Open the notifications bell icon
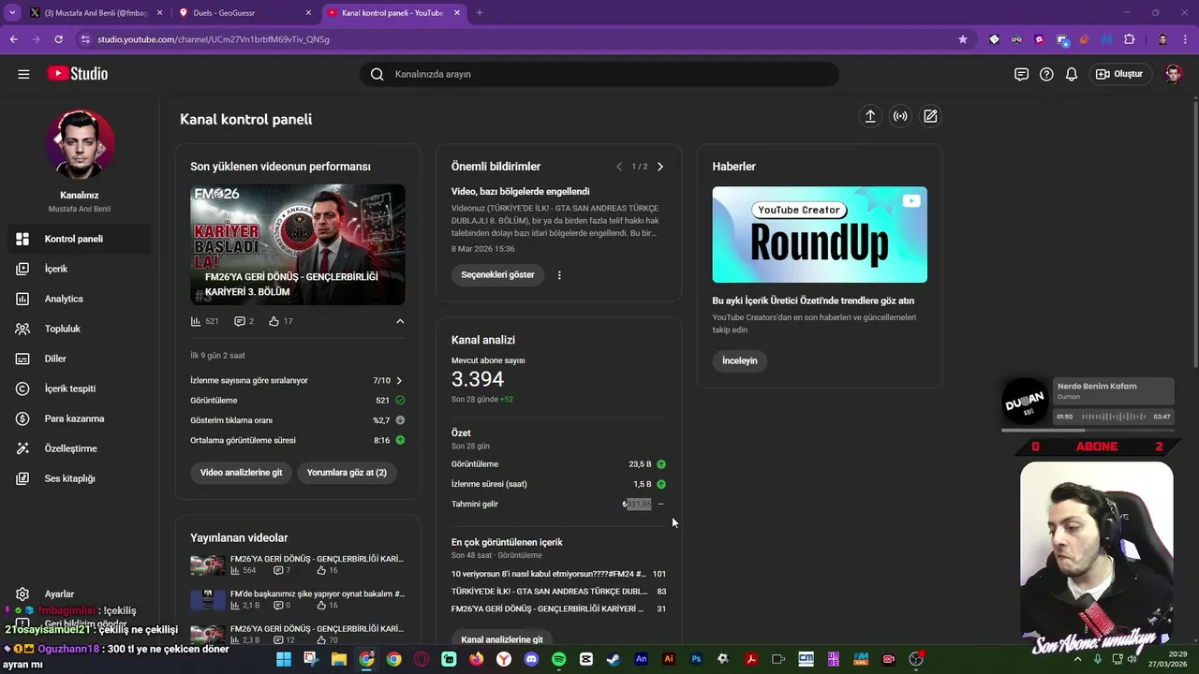Viewport: 1199px width, 674px height. tap(1072, 74)
